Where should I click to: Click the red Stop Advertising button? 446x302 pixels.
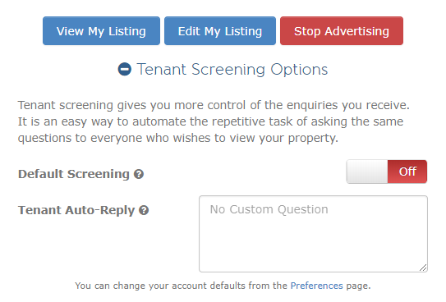tap(342, 31)
